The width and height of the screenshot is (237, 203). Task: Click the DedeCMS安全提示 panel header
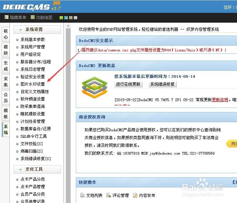coord(156,41)
